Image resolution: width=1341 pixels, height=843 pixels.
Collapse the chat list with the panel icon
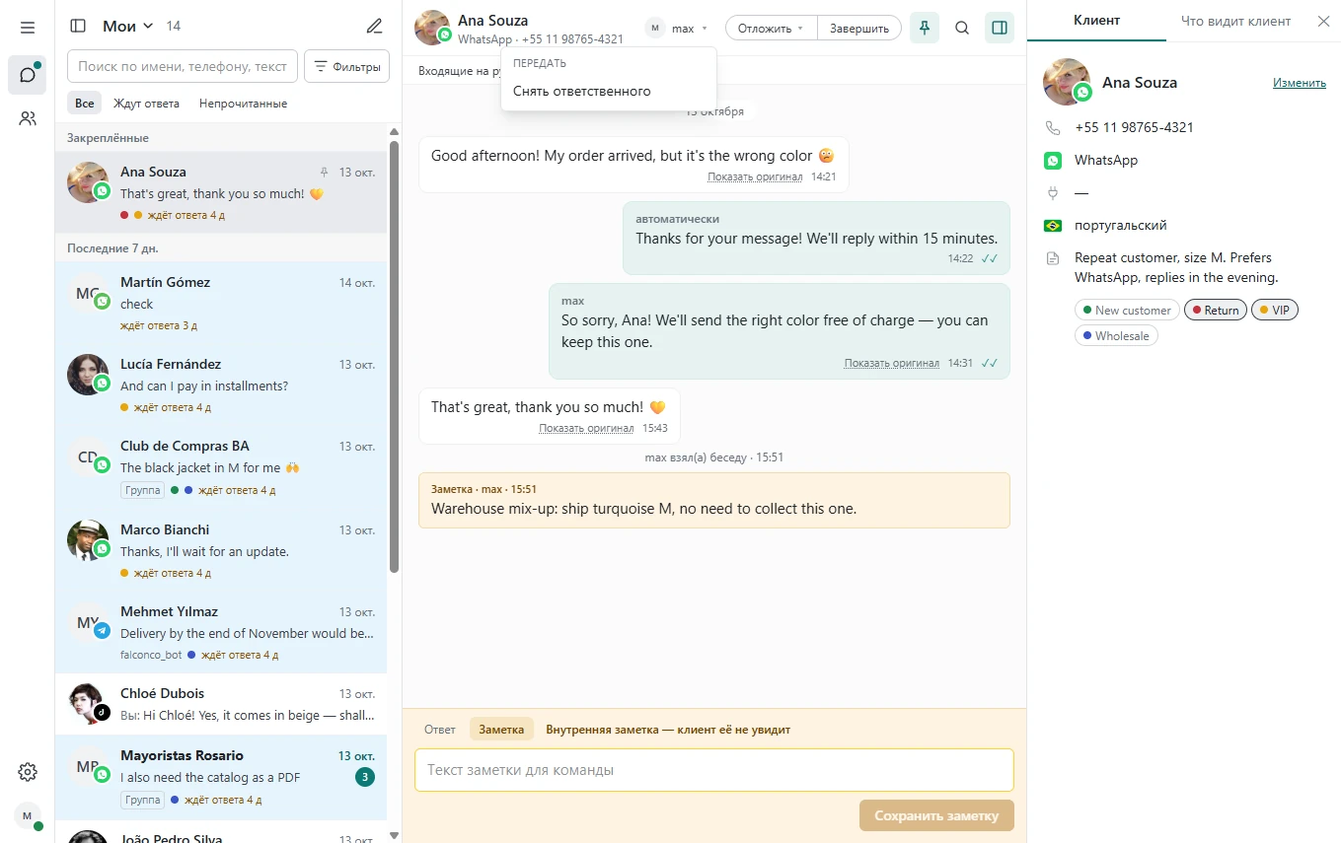pyautogui.click(x=79, y=27)
